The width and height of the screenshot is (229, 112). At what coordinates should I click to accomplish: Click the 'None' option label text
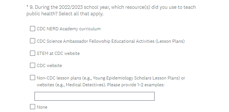[x=42, y=107]
